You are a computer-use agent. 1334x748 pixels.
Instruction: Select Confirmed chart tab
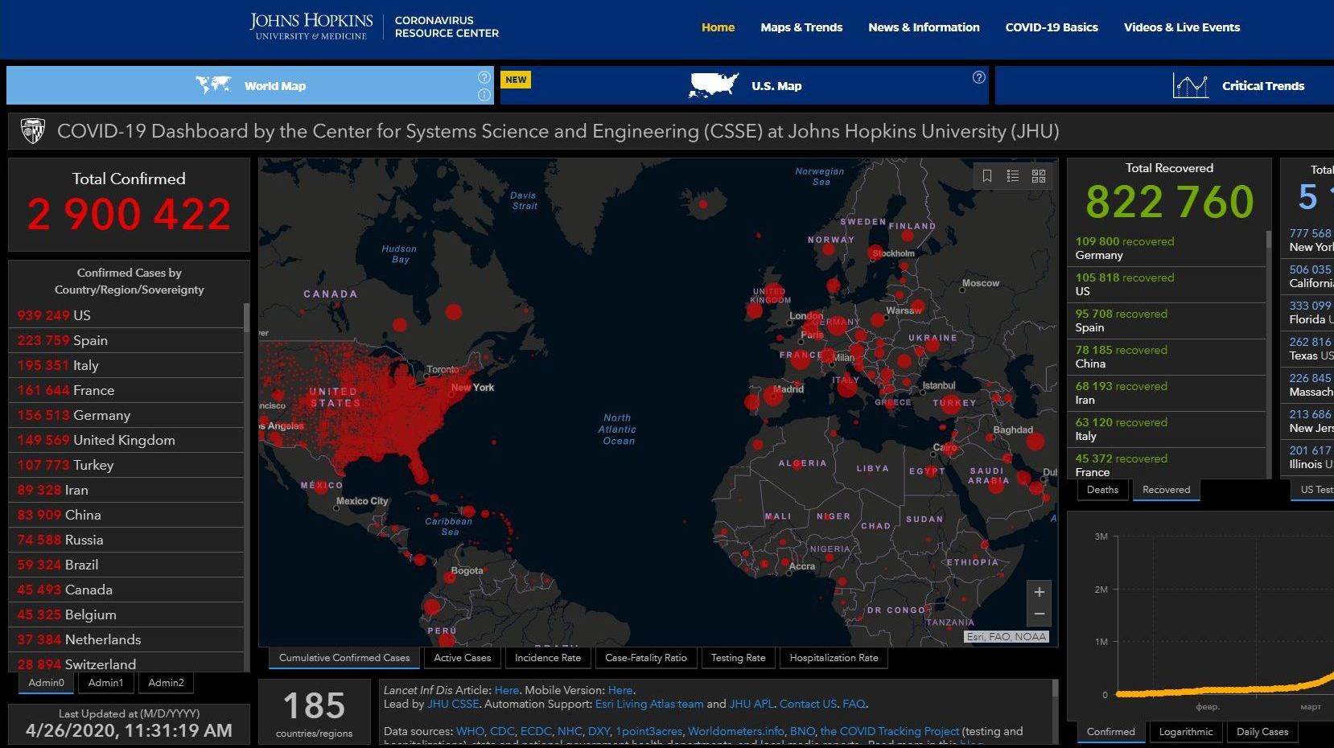click(1110, 732)
